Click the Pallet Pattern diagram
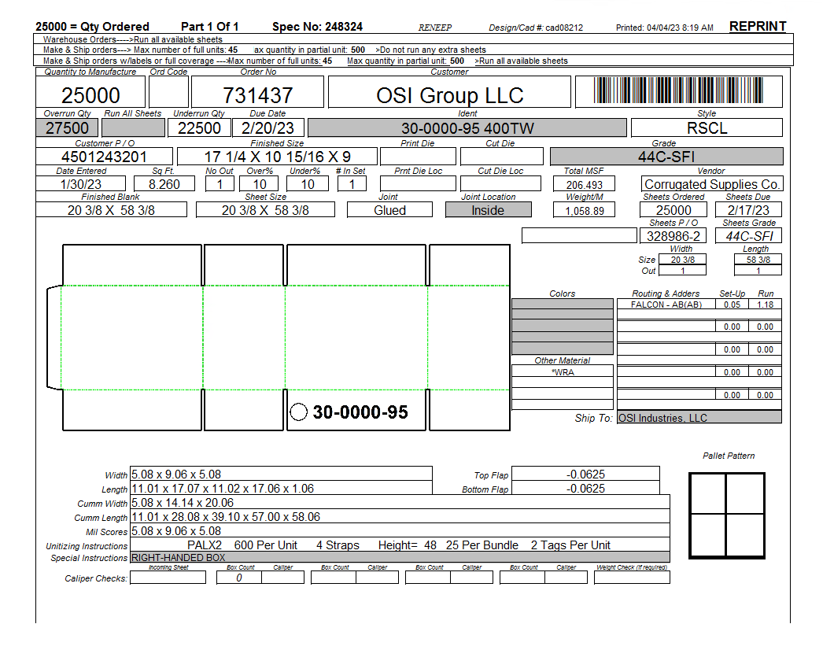Screen dimensions: 834x672 pos(726,515)
